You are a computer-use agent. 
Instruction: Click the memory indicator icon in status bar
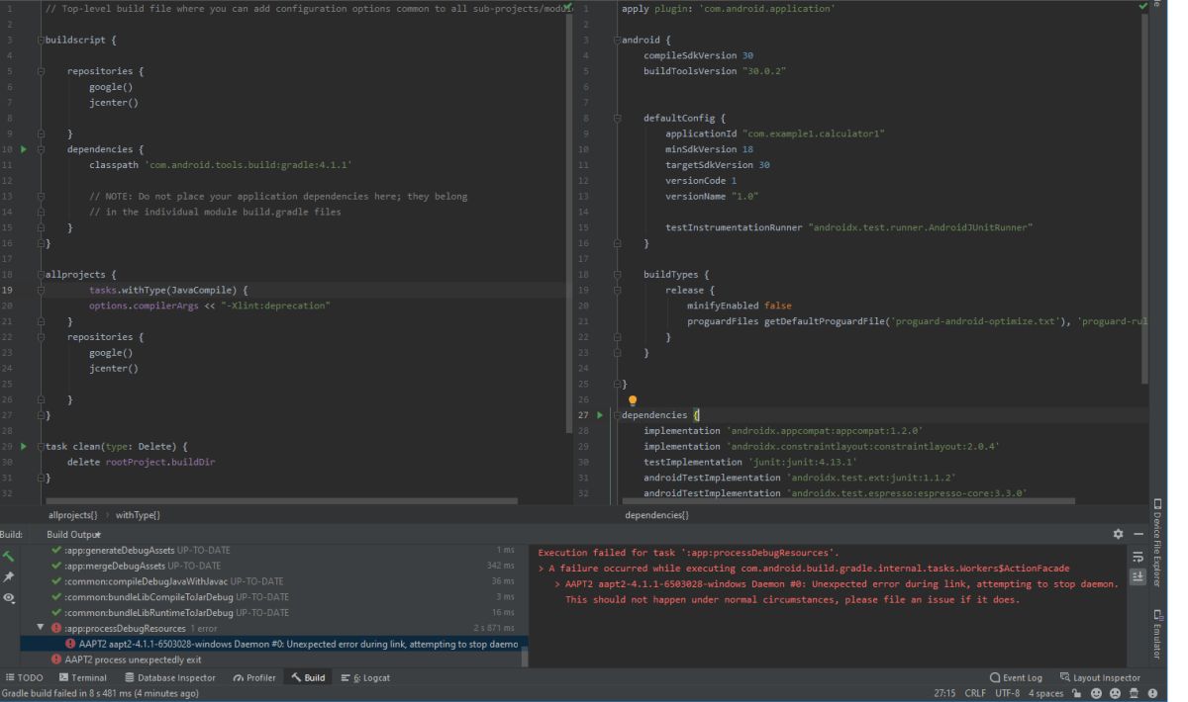click(x=1135, y=693)
